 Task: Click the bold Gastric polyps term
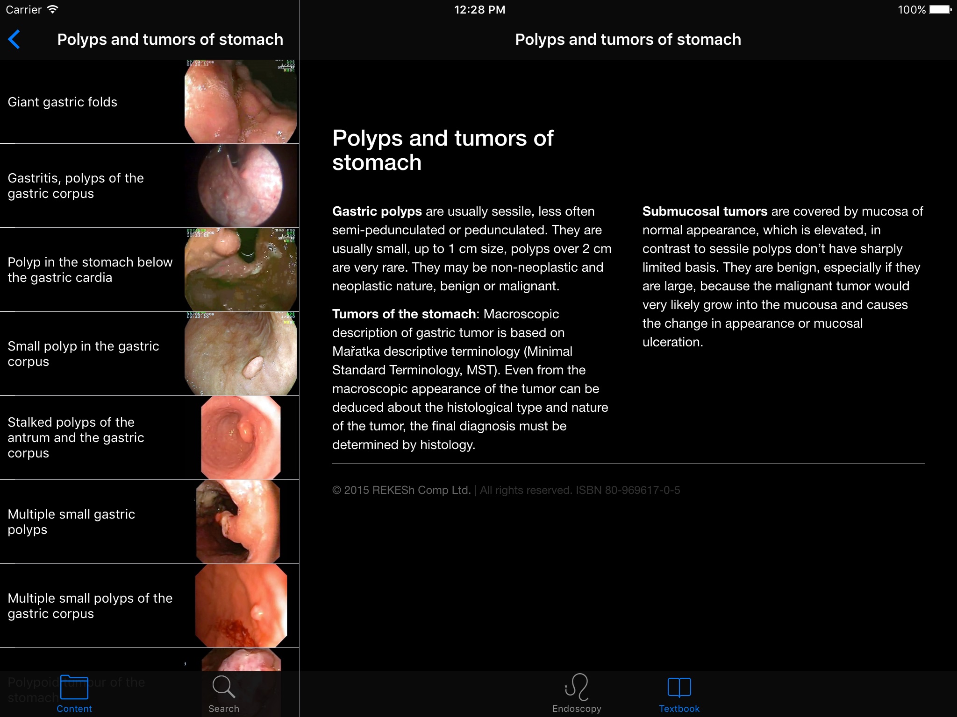(377, 211)
